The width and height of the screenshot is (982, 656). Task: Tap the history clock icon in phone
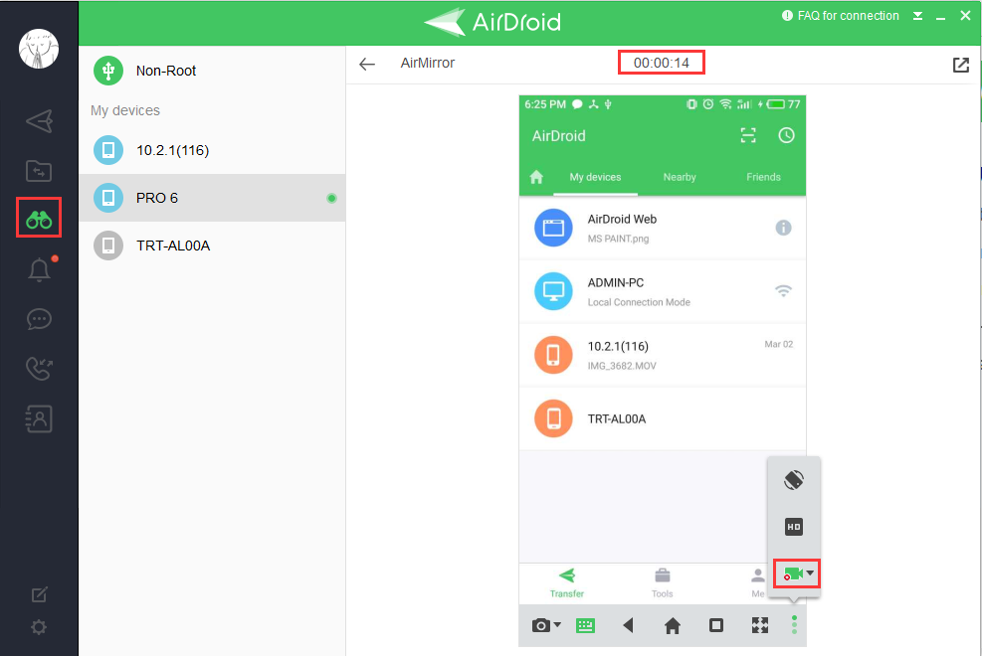coord(787,135)
